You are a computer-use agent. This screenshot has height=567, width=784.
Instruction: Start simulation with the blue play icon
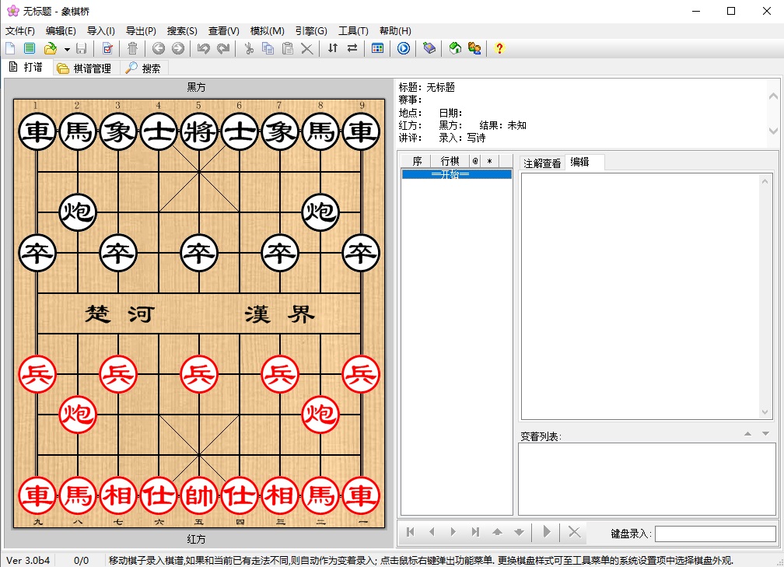404,48
